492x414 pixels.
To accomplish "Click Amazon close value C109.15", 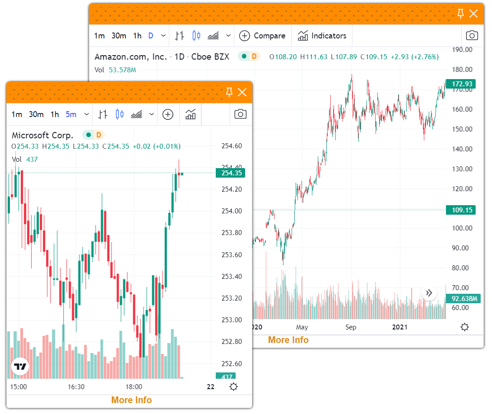I will click(374, 57).
